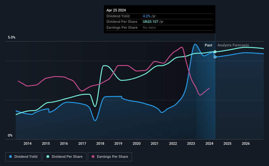Toggle the Earnings Per Share legend button
The image size is (269, 166).
click(x=110, y=157)
